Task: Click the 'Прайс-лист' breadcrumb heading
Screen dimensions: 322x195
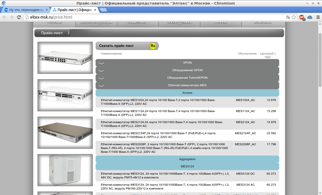Action: [52, 33]
